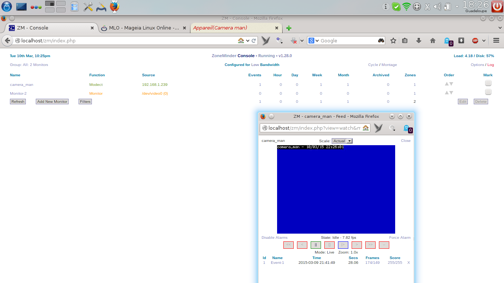Open the Firefox hamburger menu
The height and width of the screenshot is (283, 504).
tap(496, 41)
